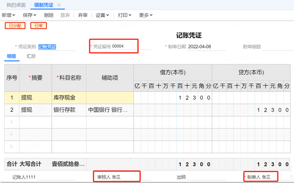
Task: Switch to the 汇总 tab
Action: point(31,56)
